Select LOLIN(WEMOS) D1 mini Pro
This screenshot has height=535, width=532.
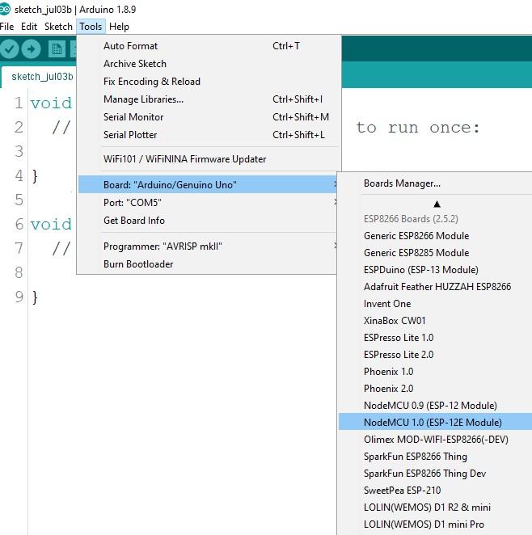(x=435, y=524)
